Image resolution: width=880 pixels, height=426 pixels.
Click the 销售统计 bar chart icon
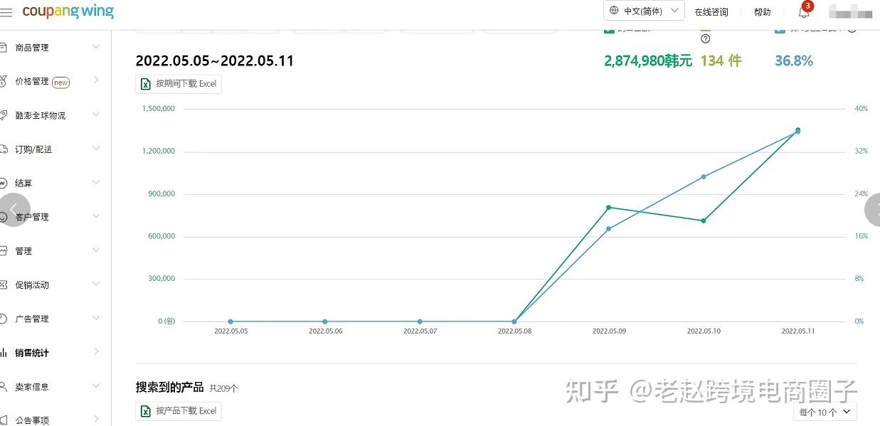(x=4, y=353)
